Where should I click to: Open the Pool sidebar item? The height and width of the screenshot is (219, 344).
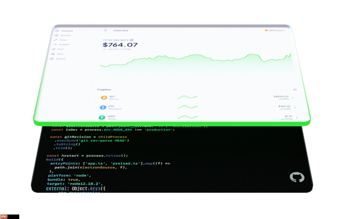(61, 49)
